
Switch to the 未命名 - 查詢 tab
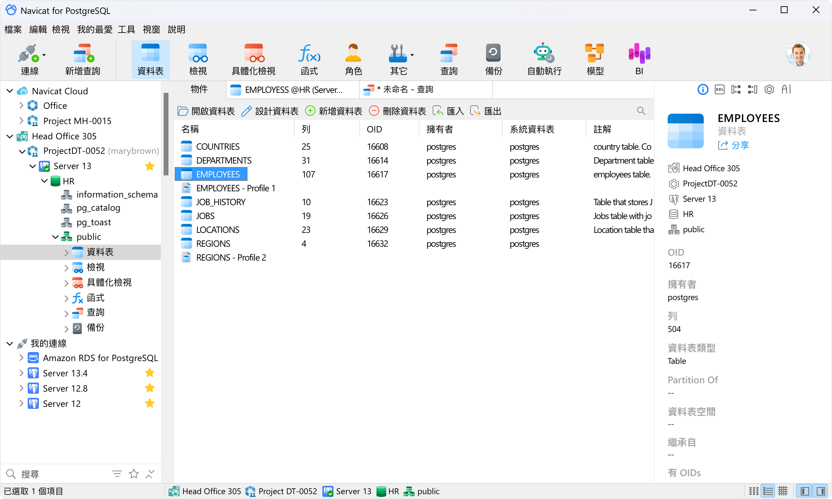point(426,90)
